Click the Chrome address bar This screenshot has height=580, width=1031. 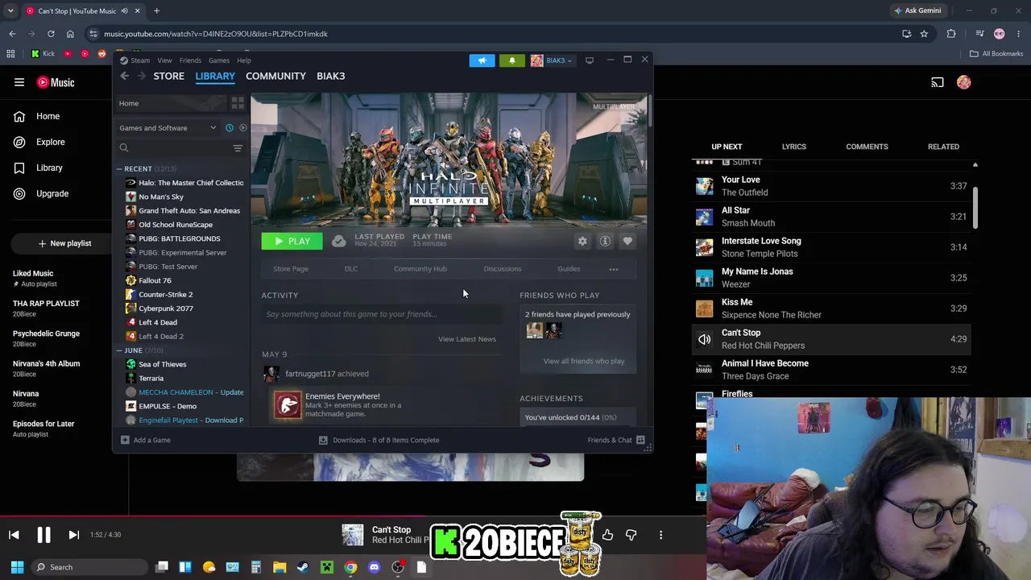[491, 34]
